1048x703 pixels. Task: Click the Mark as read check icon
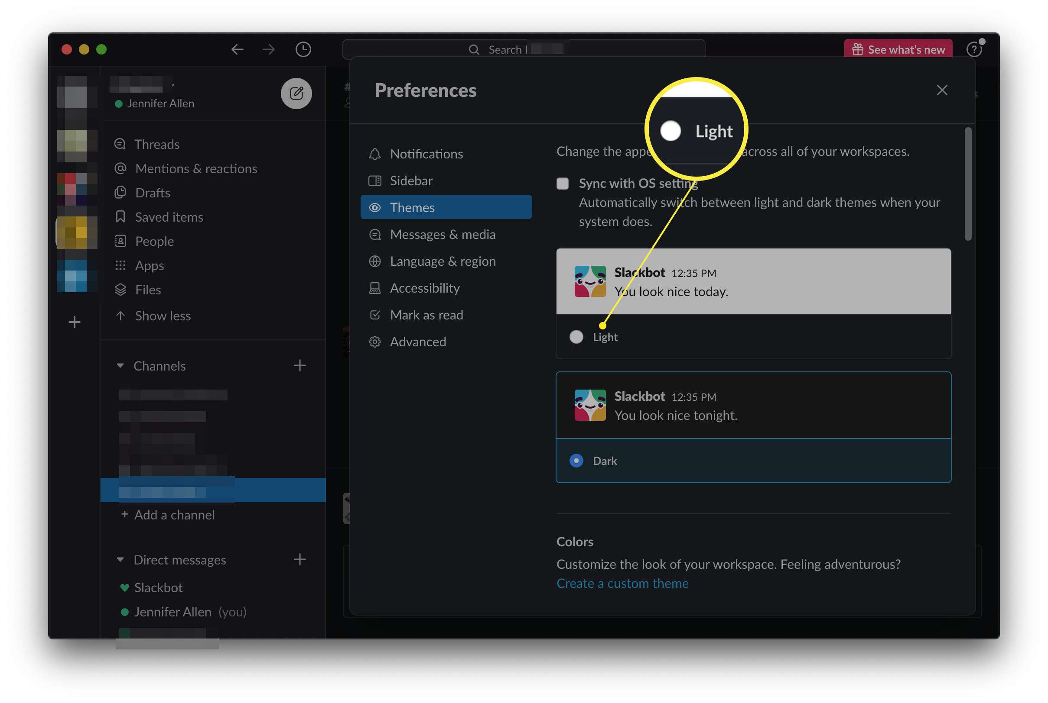coord(375,315)
